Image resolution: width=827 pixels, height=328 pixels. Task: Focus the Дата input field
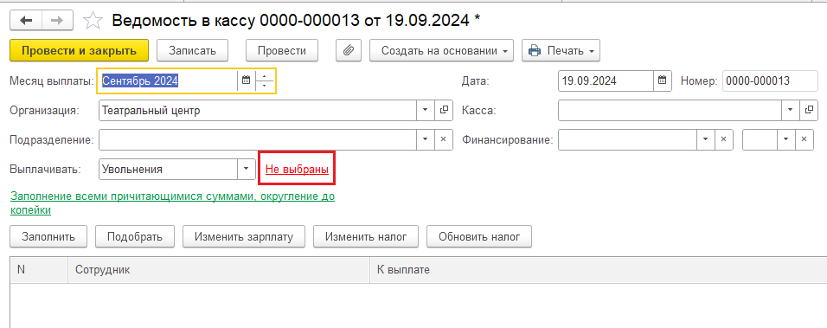tap(606, 81)
